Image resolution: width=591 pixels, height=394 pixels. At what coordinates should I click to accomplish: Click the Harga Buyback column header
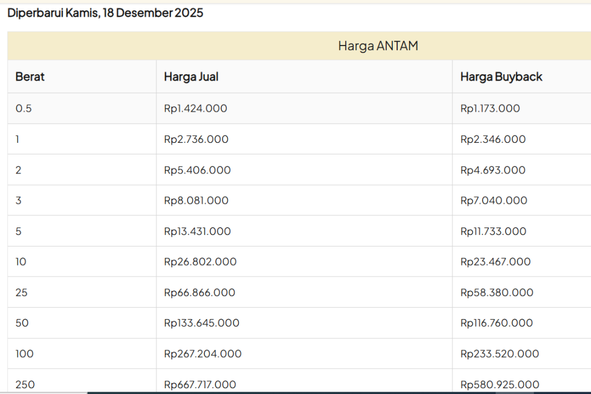(x=501, y=77)
